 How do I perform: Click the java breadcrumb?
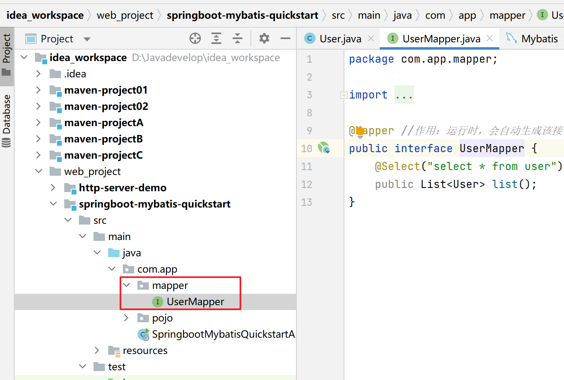(x=403, y=15)
